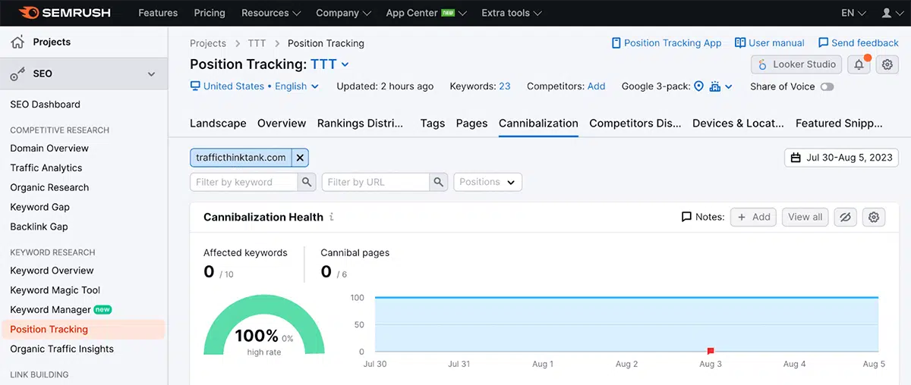The image size is (911, 385).
Task: Switch to the Pages tab
Action: 471,123
